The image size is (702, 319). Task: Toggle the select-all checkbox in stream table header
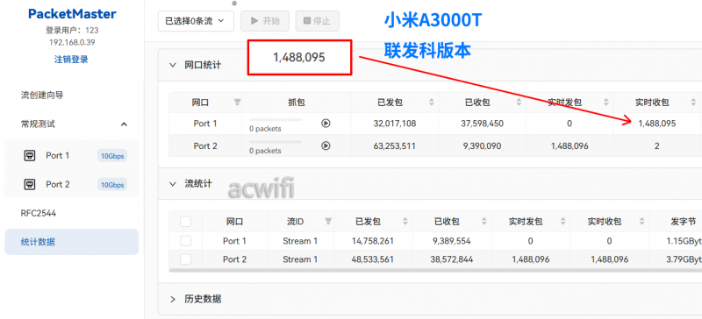[185, 222]
